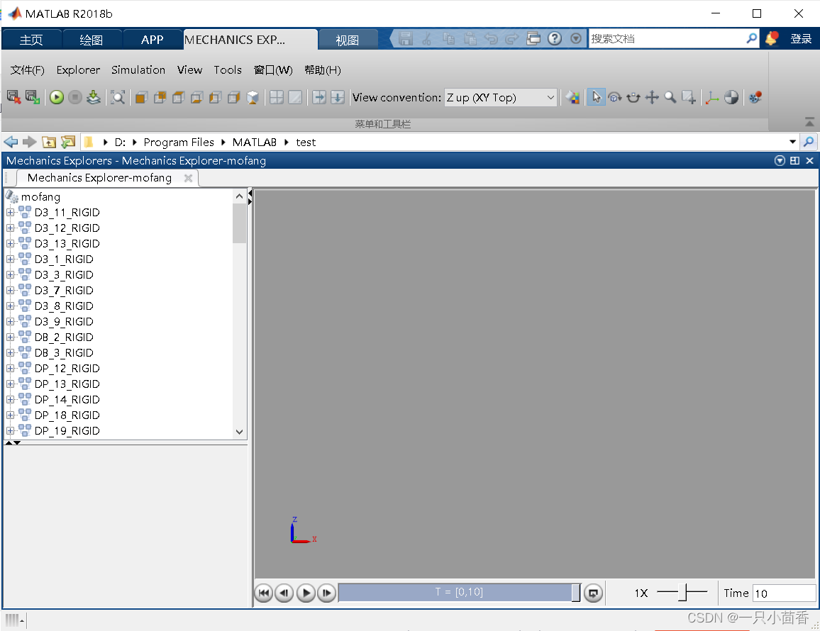Select the arrow pointer selection tool
The height and width of the screenshot is (631, 820).
(x=597, y=97)
